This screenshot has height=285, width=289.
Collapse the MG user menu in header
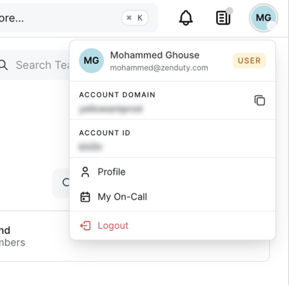click(263, 18)
